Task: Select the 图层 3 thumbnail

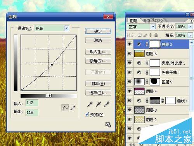Action: (139, 110)
